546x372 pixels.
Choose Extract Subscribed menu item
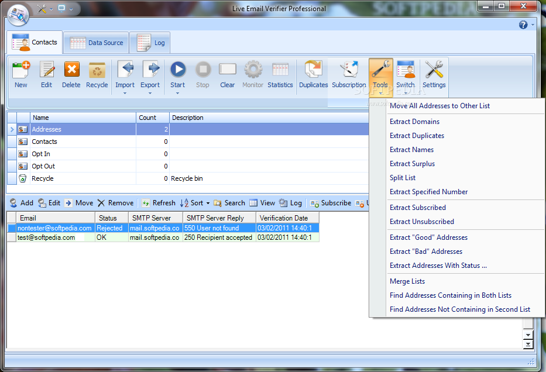click(x=417, y=208)
